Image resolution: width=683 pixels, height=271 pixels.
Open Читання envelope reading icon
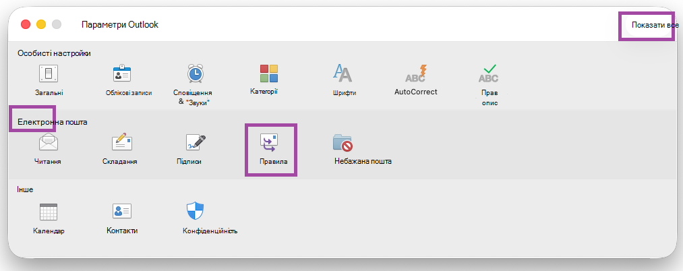(49, 142)
